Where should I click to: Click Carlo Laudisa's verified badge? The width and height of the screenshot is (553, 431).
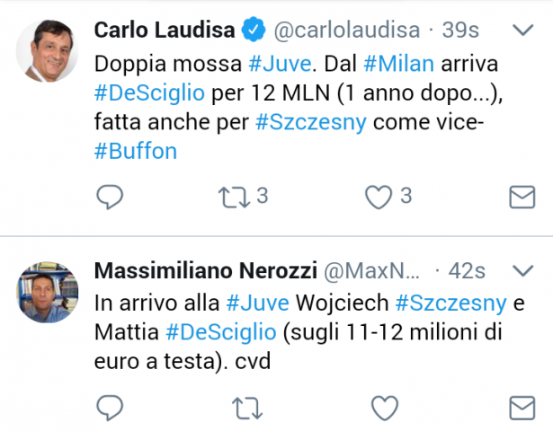(x=254, y=31)
